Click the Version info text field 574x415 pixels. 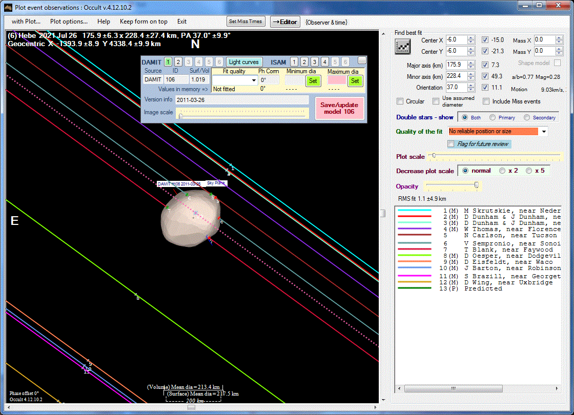(x=242, y=100)
